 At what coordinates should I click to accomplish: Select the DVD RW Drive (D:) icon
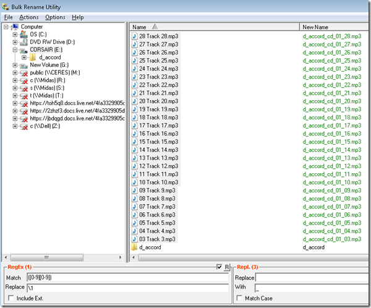(23, 42)
